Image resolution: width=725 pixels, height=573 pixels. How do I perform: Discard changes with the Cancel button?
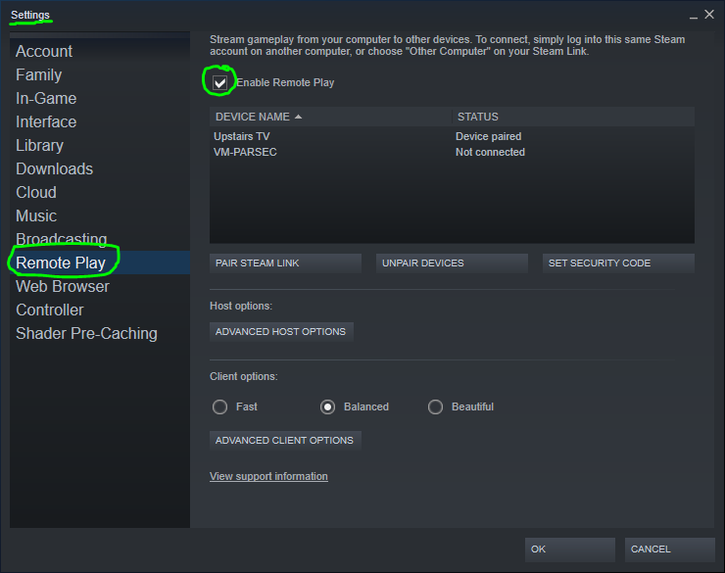[x=669, y=549]
